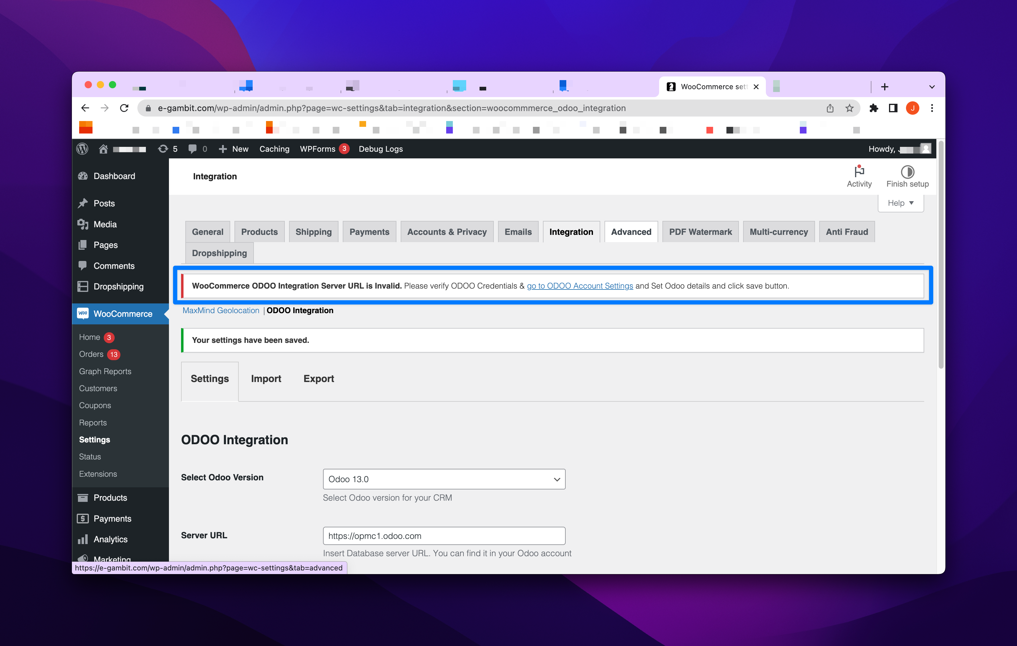Switch to Accounts & Privacy tab
Viewport: 1017px width, 646px height.
pos(447,232)
